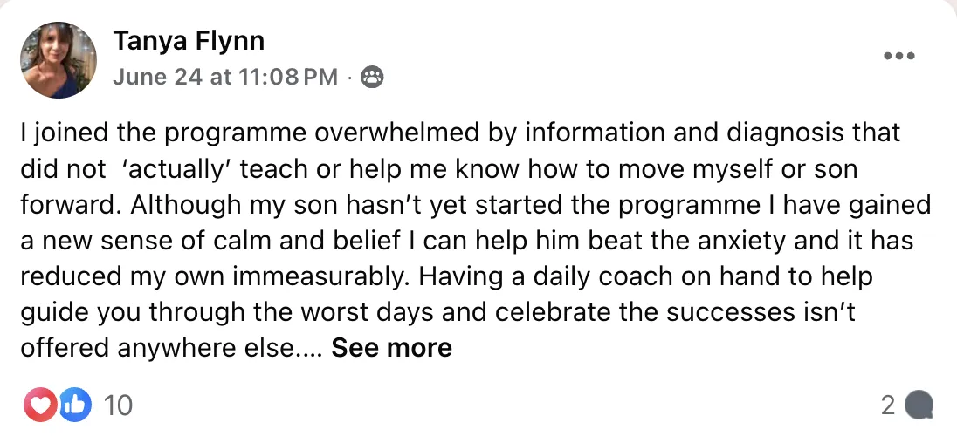Show the 2 comments count
This screenshot has width=957, height=436.
pyautogui.click(x=888, y=405)
